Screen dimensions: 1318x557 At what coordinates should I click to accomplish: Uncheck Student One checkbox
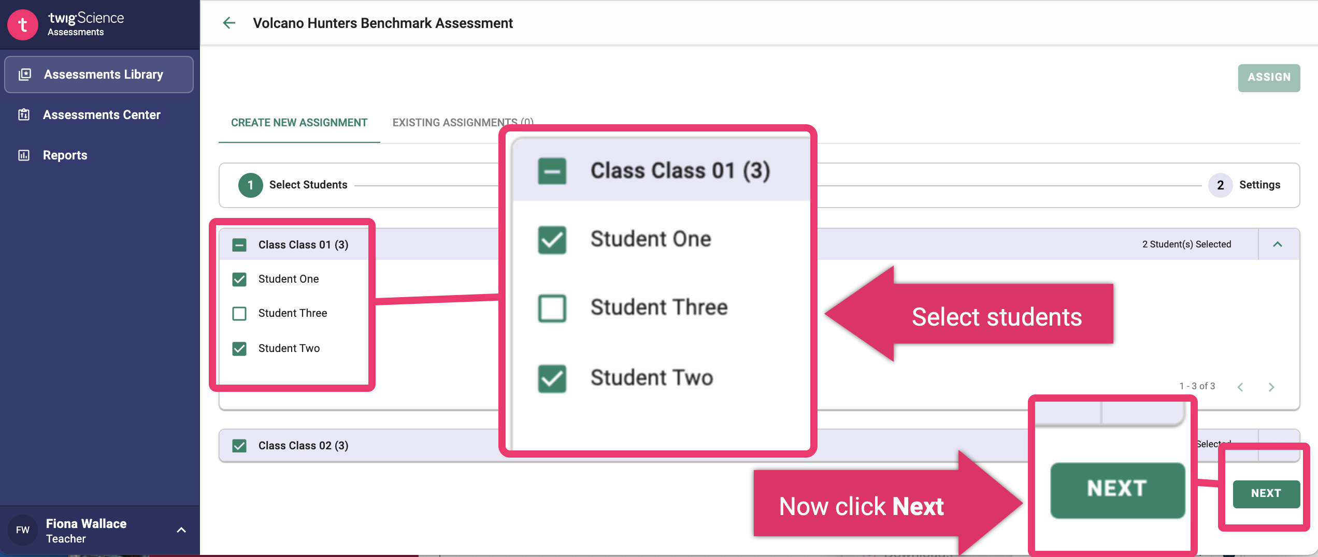point(239,279)
